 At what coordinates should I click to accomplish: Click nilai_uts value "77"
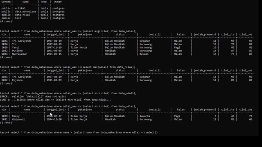(x=233, y=54)
